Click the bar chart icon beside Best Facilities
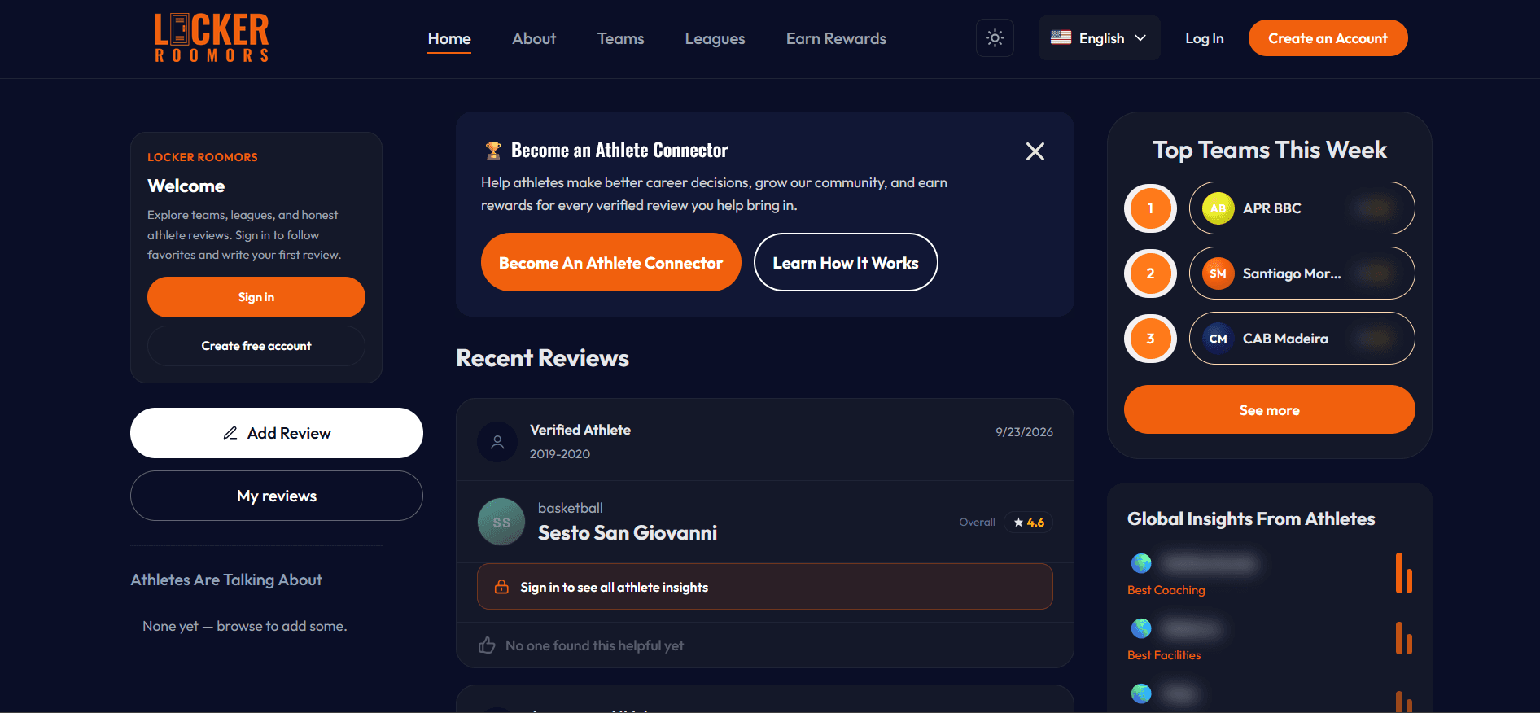 click(1403, 638)
